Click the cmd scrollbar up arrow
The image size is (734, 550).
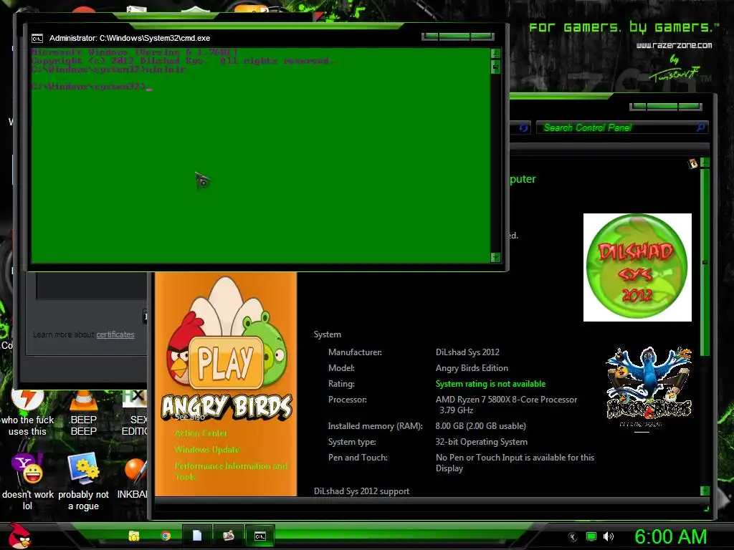[x=495, y=53]
